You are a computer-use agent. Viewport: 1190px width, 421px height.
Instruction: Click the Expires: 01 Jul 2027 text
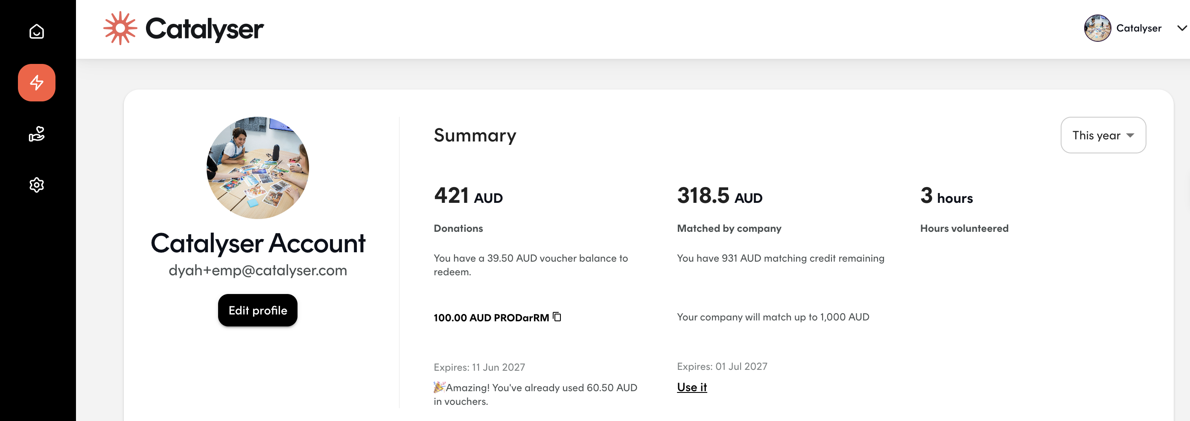(x=722, y=366)
